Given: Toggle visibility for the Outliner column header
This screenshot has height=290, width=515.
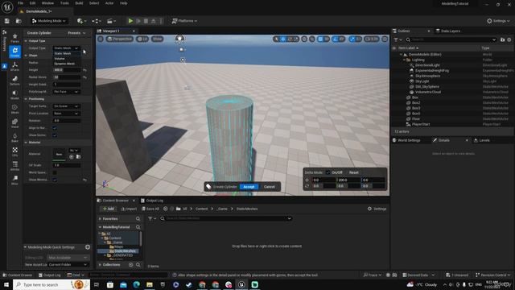Looking at the screenshot, I should pyautogui.click(x=394, y=48).
